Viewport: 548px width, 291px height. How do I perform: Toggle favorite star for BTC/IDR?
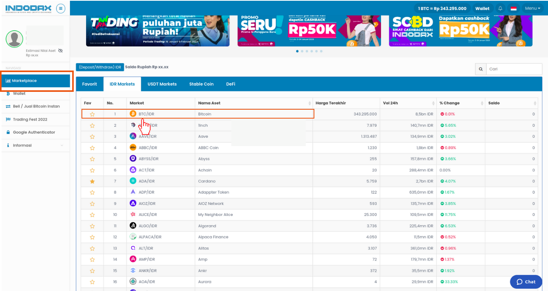click(92, 114)
